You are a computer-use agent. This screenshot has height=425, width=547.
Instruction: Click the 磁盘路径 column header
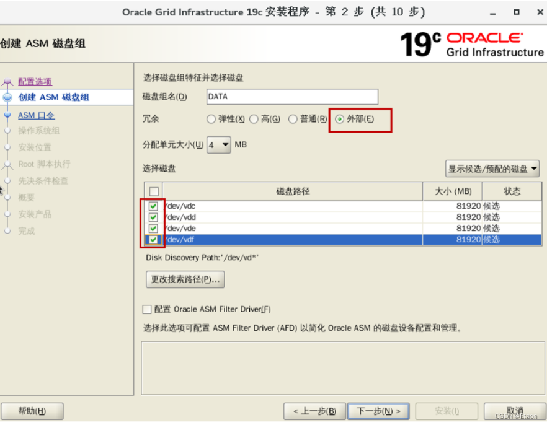click(x=293, y=191)
